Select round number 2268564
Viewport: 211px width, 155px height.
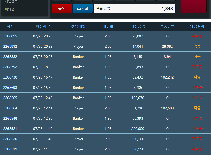(10, 108)
